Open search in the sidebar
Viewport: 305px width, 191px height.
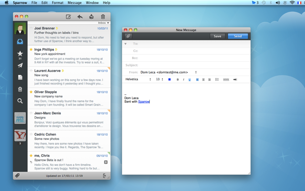coord(20,101)
